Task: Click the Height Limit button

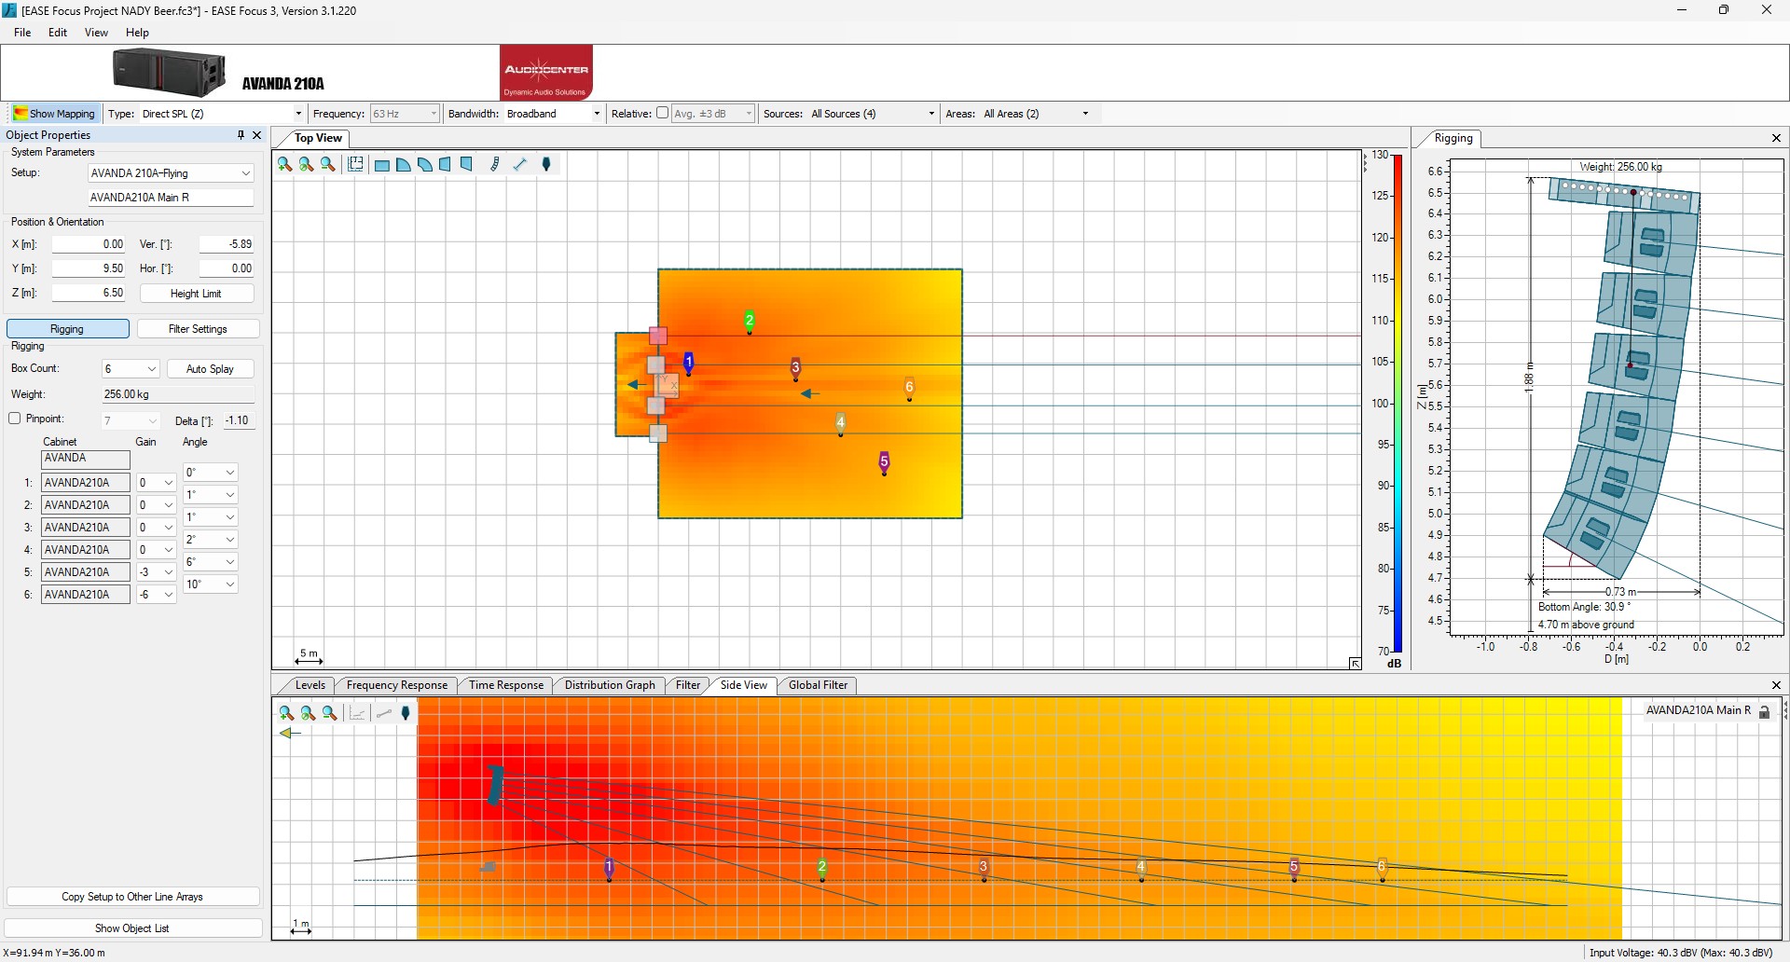Action: click(x=197, y=294)
